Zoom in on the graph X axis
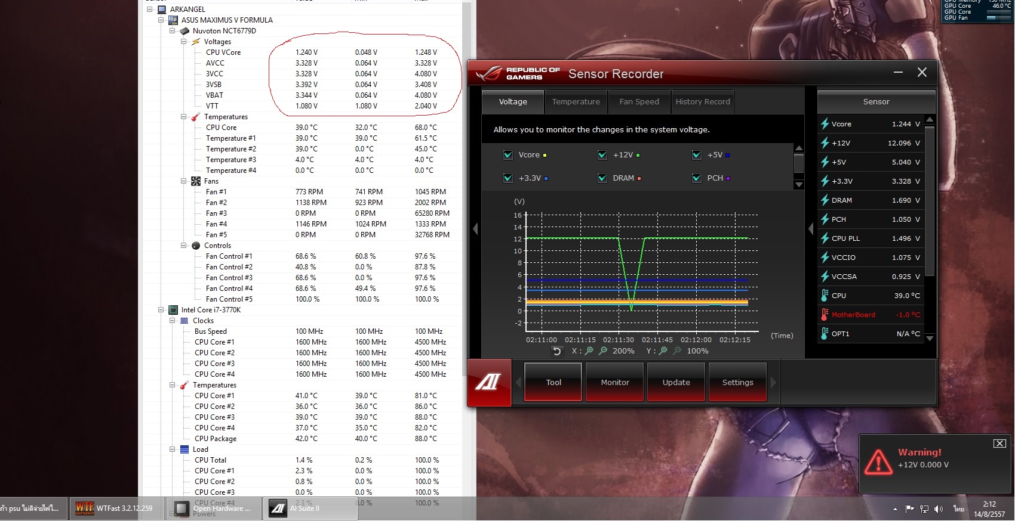 click(x=589, y=351)
